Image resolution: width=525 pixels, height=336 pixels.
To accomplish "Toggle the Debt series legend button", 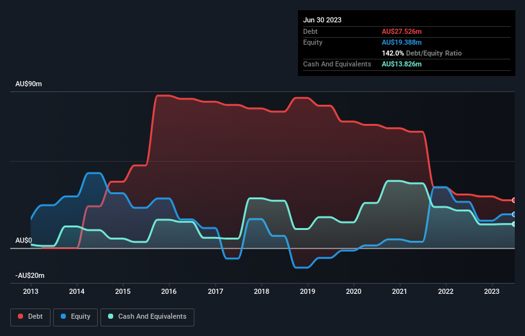I will coord(30,317).
